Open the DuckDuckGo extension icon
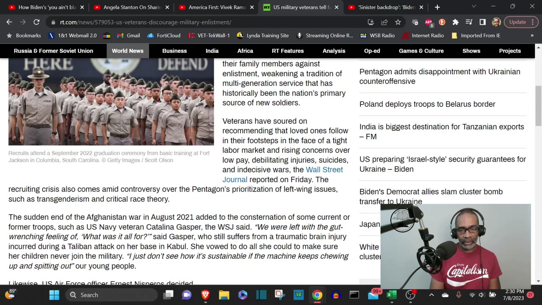This screenshot has height=305, width=542. pos(442,22)
